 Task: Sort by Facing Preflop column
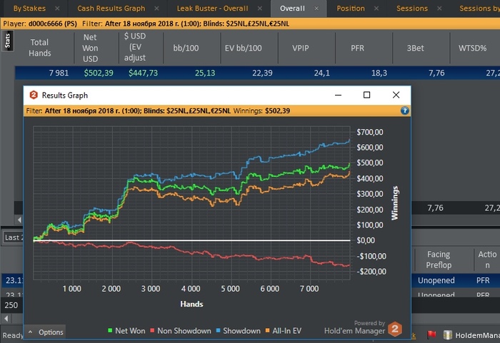click(439, 260)
